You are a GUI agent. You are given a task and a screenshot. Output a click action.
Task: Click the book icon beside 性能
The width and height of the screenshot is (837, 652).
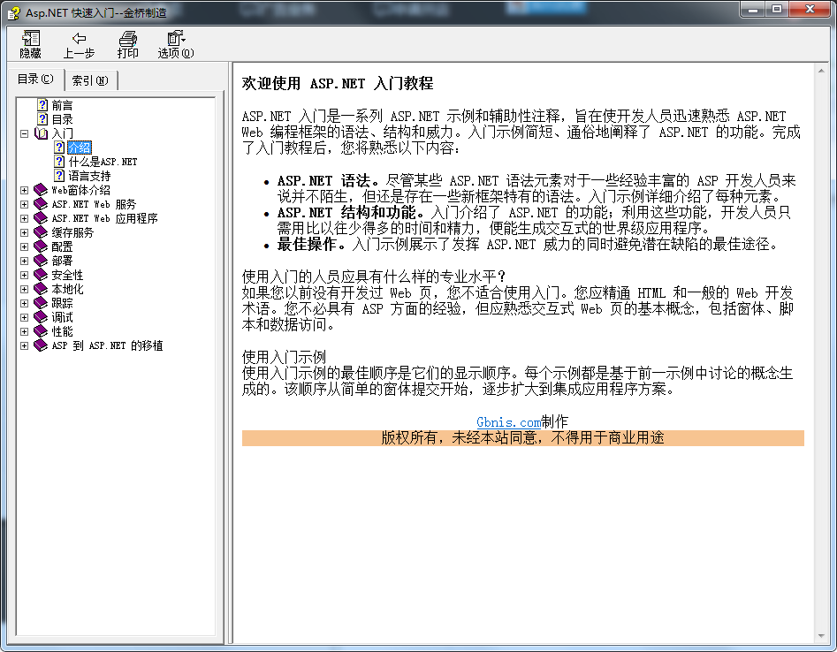[39, 330]
